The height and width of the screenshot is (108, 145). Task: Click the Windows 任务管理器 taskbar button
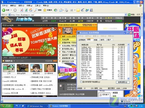pyautogui.click(x=59, y=106)
